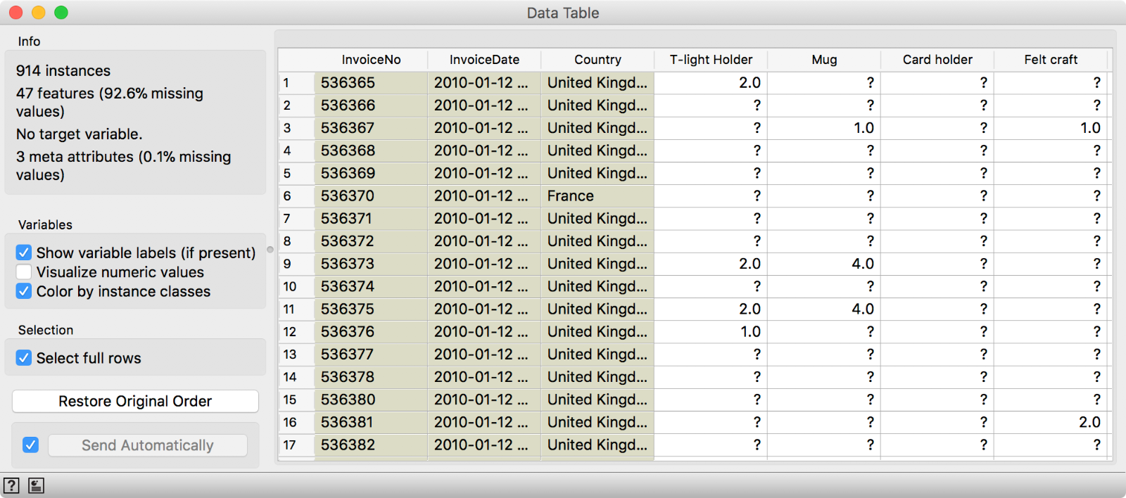Click the Mug column header
Screen dimensions: 1126x498
click(824, 60)
